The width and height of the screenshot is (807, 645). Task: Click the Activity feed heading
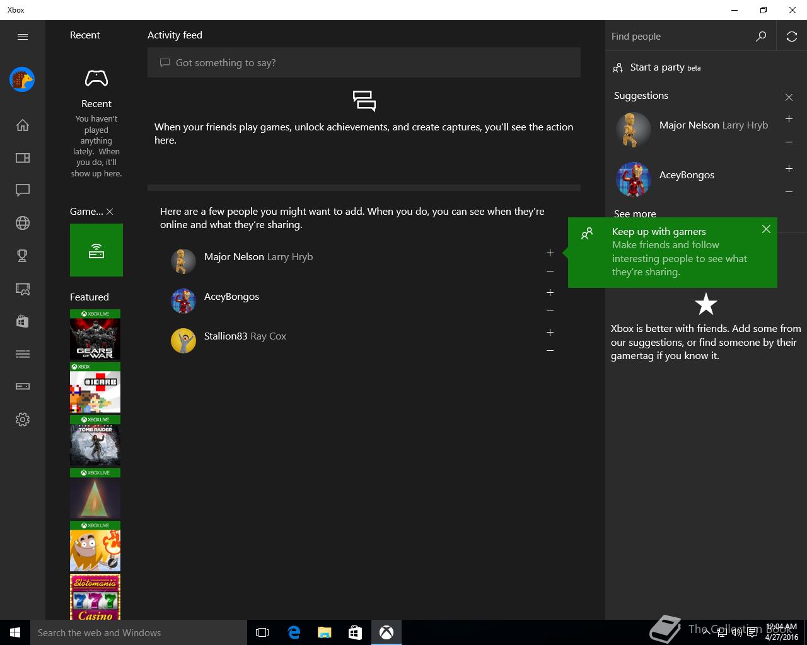pyautogui.click(x=175, y=35)
